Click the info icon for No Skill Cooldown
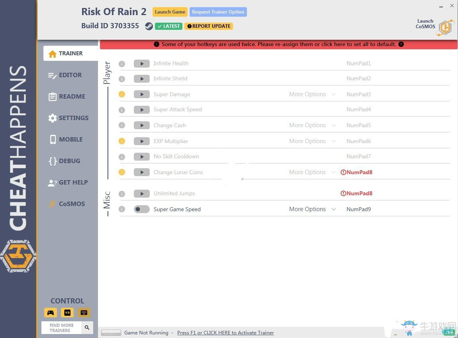This screenshot has height=338, width=458. click(122, 157)
